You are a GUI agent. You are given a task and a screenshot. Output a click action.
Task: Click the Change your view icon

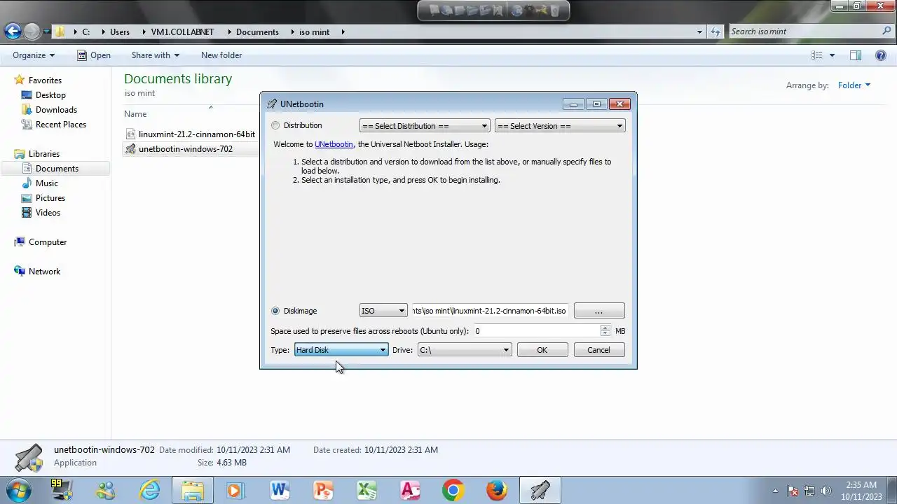pyautogui.click(x=816, y=55)
